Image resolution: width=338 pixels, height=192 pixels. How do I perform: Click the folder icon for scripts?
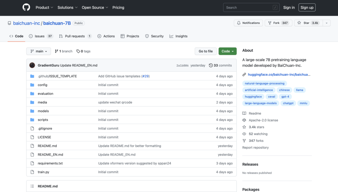[32, 120]
